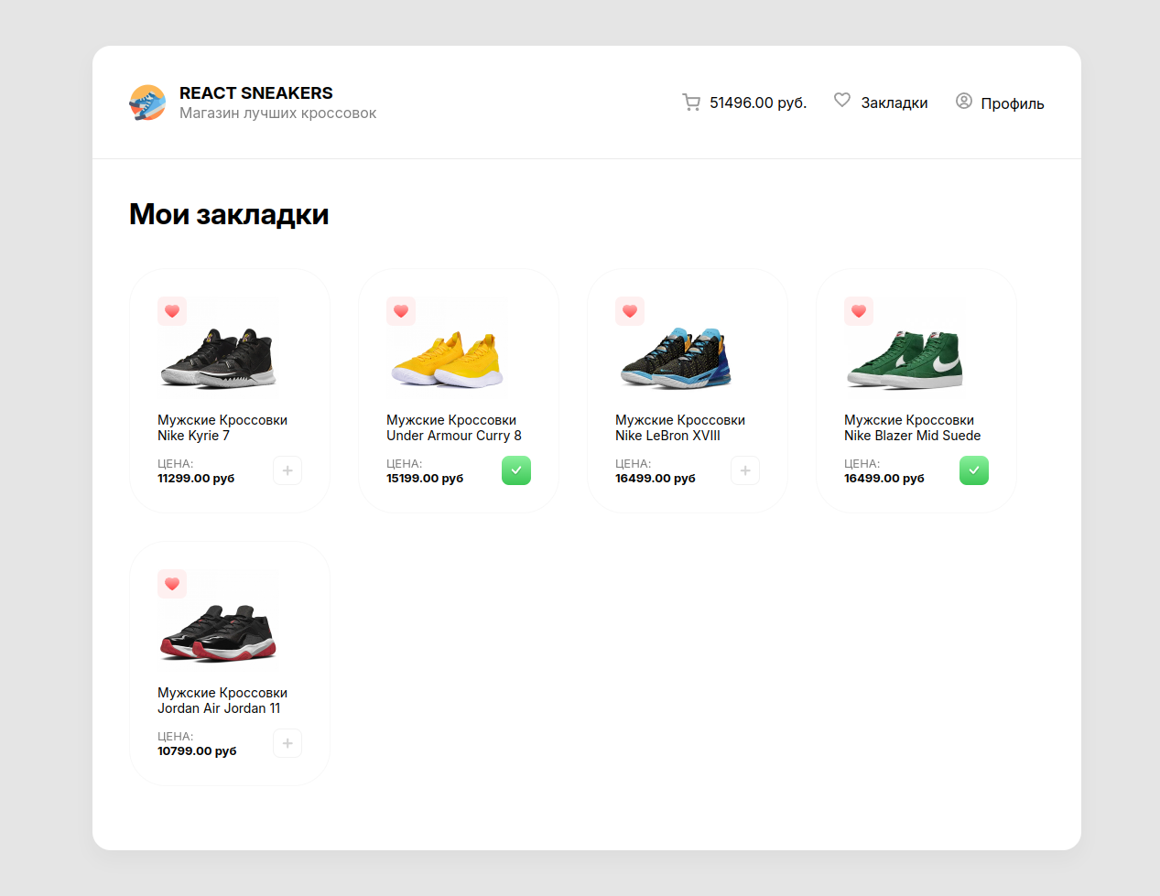Remove Jordan Air Jordan 11 from bookmarks
Viewport: 1160px width, 896px height.
[x=172, y=584]
